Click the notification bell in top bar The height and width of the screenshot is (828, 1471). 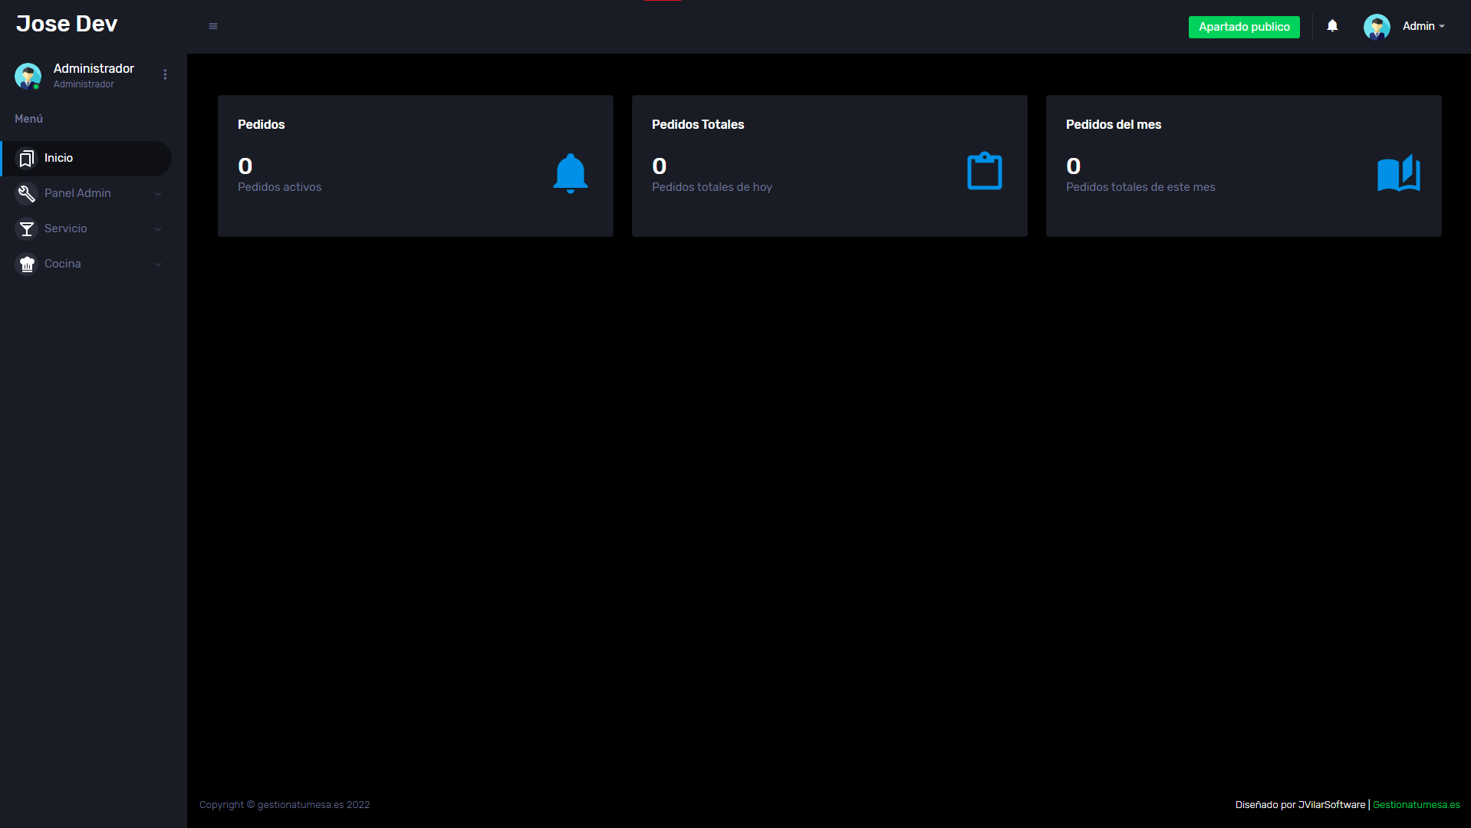(1332, 26)
